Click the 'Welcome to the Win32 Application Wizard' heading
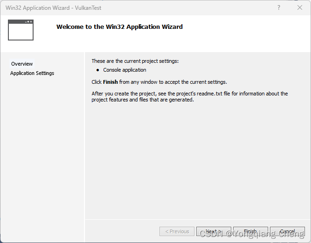 point(119,27)
